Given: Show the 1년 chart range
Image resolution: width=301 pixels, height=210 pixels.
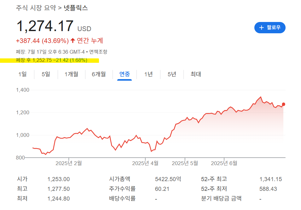Looking at the screenshot, I should [148, 74].
